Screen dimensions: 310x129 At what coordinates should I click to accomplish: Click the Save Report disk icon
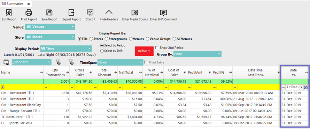(x=49, y=13)
